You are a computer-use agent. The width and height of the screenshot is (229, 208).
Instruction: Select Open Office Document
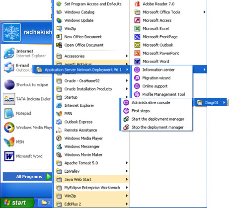click(x=92, y=45)
